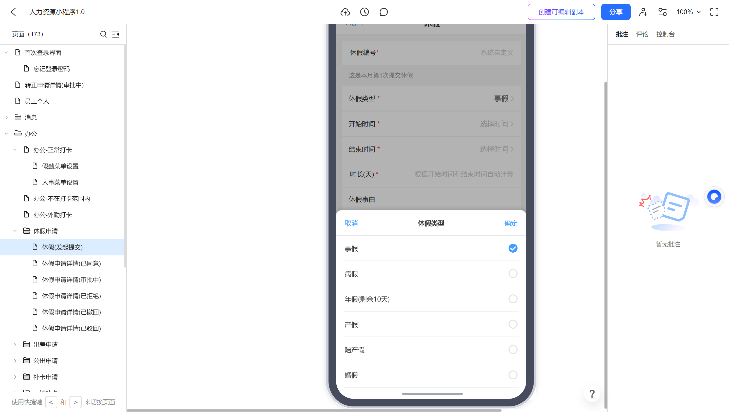Viewport: 729px width, 412px height.
Task: Expand the 消息 folder
Action: pos(7,117)
